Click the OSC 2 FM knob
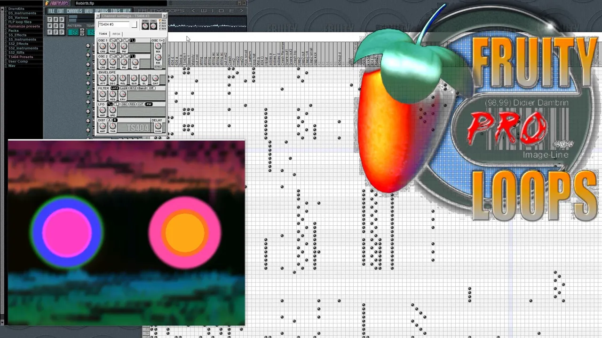This screenshot has width=602, height=338. pos(135,62)
